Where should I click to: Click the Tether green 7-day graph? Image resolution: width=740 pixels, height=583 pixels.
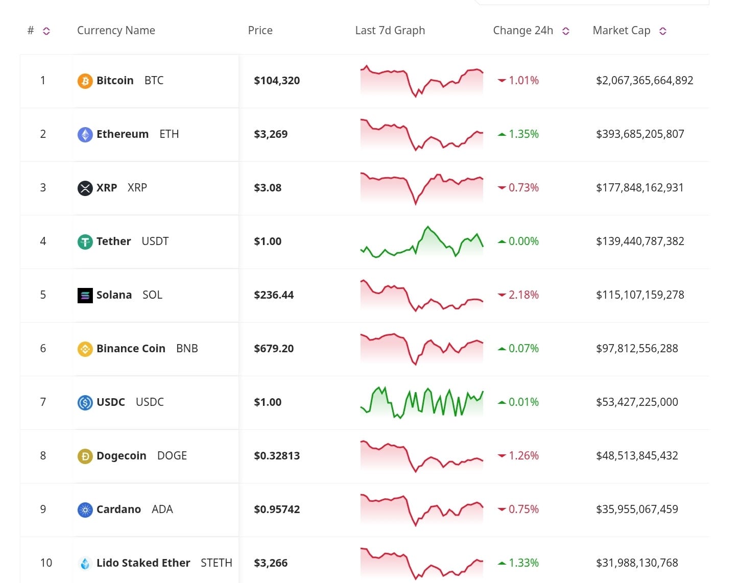[422, 242]
